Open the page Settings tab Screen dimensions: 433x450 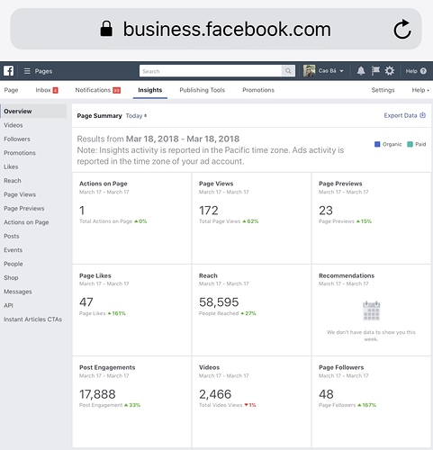point(383,90)
